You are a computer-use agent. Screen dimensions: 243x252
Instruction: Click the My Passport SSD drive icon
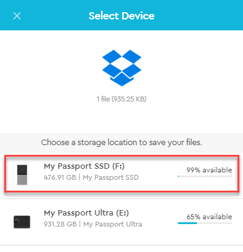[22, 175]
